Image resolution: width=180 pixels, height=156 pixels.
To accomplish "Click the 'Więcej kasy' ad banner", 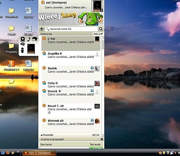I will tap(71, 19).
